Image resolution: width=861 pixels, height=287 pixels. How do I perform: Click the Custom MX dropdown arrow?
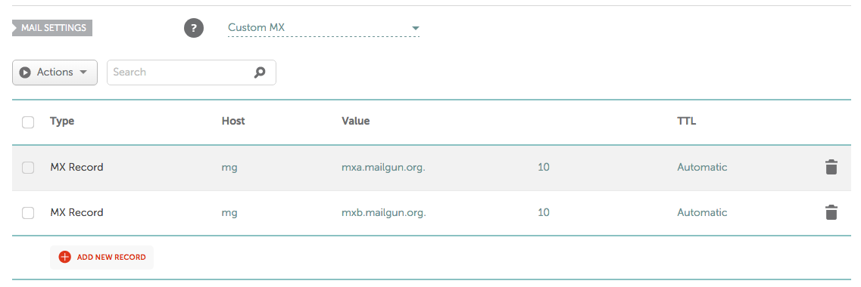pyautogui.click(x=415, y=28)
